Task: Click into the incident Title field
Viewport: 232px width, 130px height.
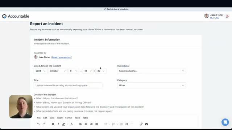Action: coord(68,85)
